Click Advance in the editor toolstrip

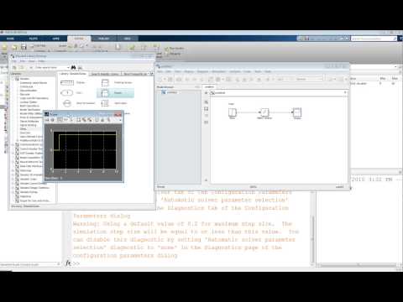pos(174,54)
